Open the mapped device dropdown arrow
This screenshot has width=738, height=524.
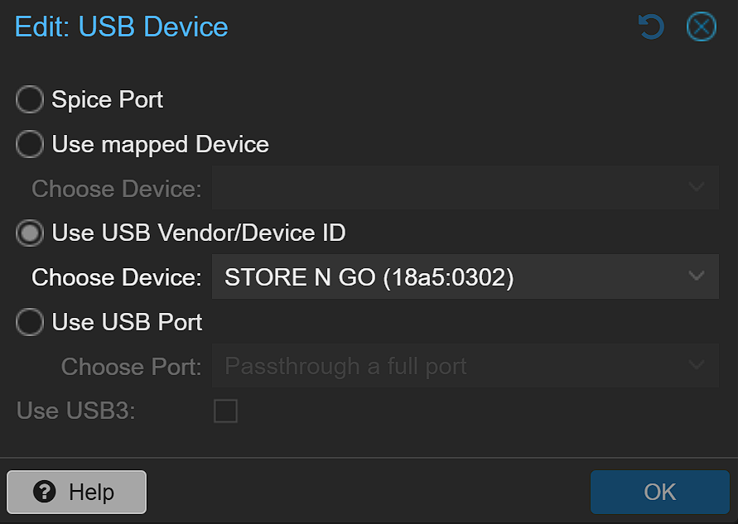coord(697,188)
